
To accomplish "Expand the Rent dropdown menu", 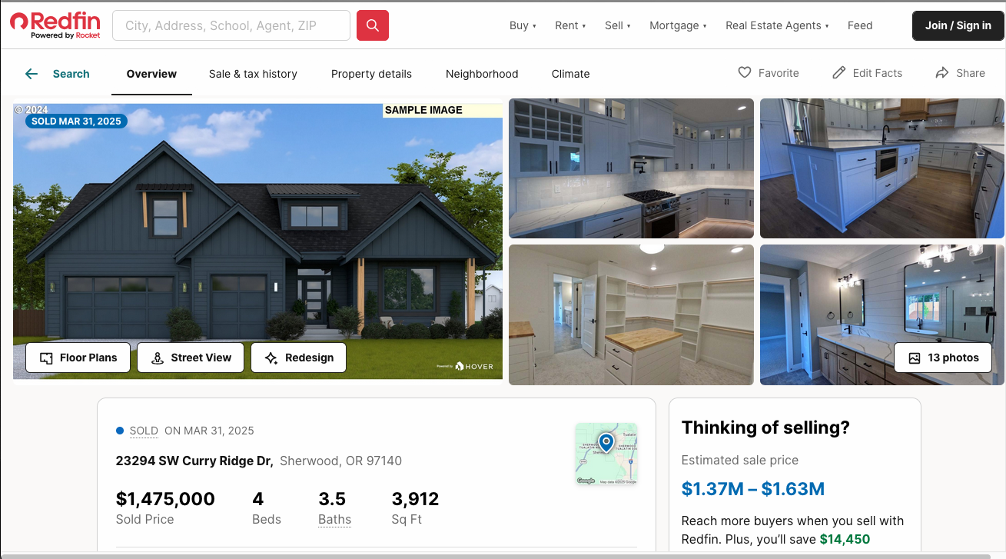I will pyautogui.click(x=570, y=25).
